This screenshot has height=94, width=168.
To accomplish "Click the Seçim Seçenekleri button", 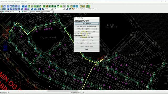I will pos(87,23).
